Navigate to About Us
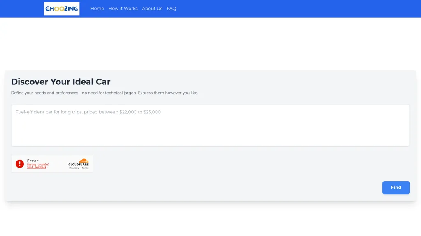 pyautogui.click(x=152, y=9)
